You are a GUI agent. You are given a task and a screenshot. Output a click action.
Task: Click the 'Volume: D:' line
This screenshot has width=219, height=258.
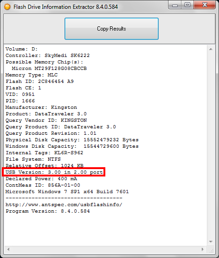[x=22, y=49]
